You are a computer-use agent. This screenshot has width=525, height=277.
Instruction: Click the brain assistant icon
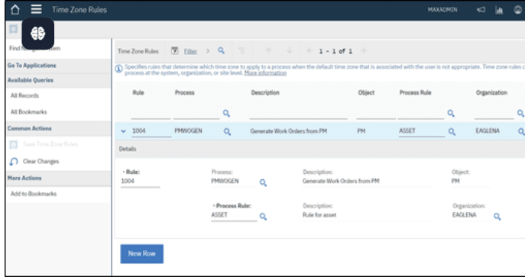pyautogui.click(x=38, y=33)
